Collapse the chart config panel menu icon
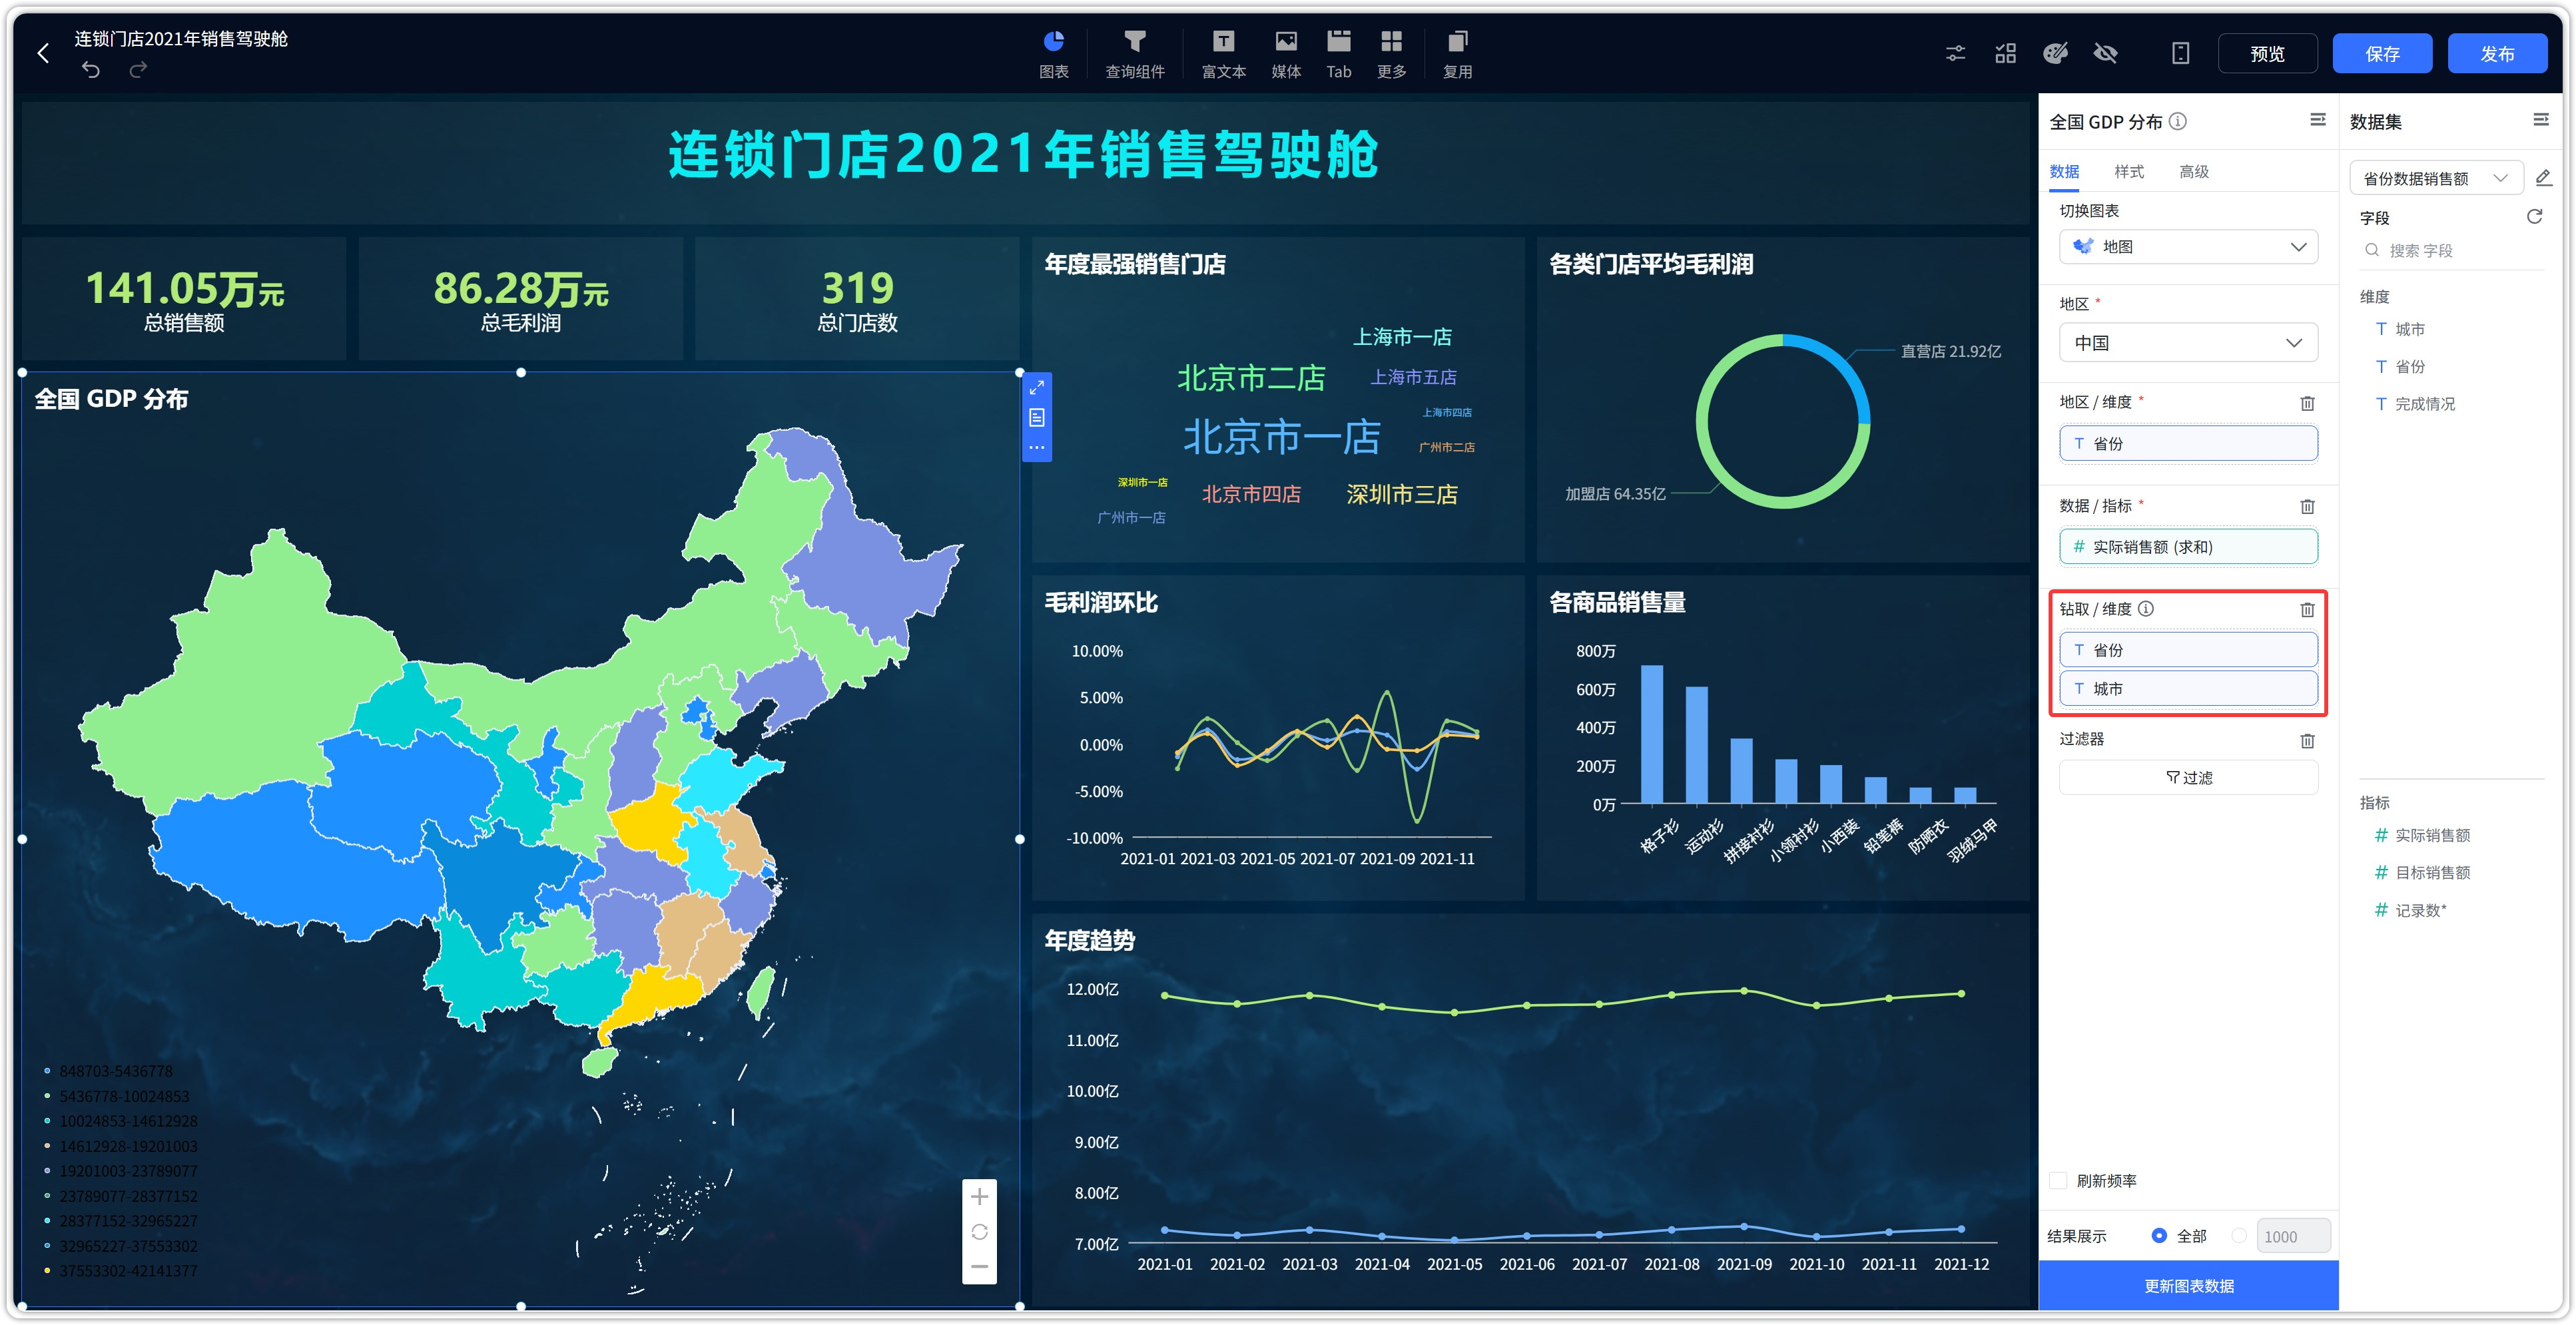Screen dimensions: 2576x1325 tap(2317, 120)
